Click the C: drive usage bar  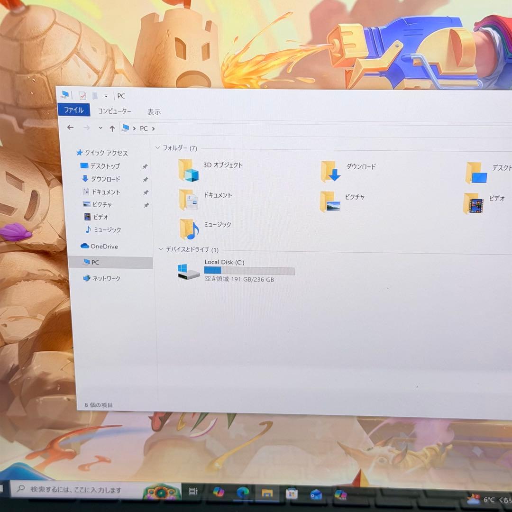[249, 271]
